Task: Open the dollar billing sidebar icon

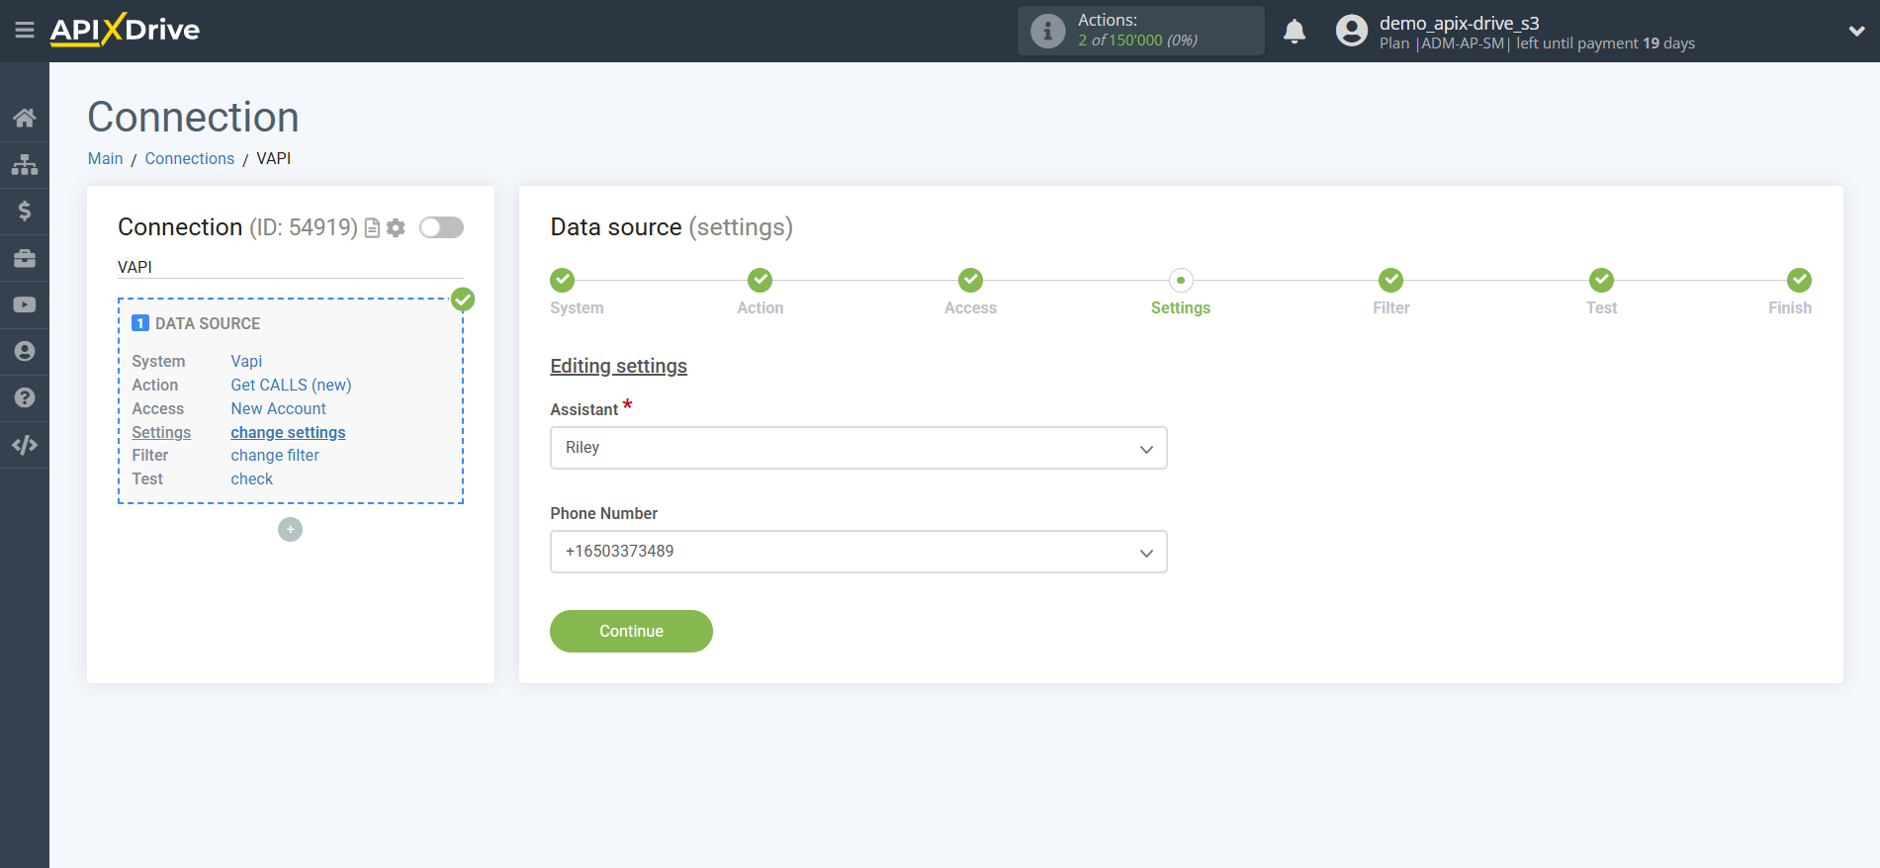Action: point(25,211)
